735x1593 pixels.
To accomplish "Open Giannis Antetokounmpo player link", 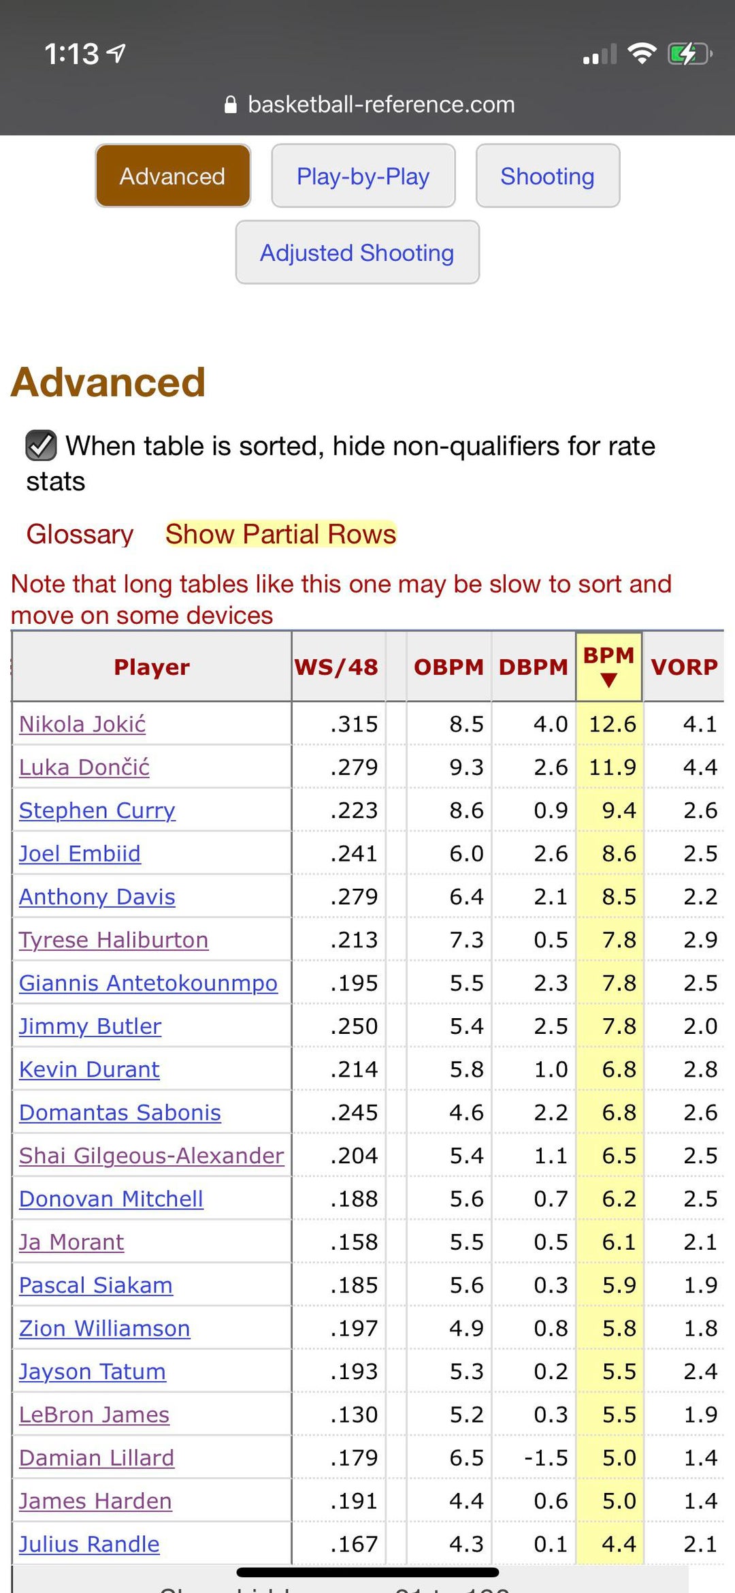I will [148, 983].
